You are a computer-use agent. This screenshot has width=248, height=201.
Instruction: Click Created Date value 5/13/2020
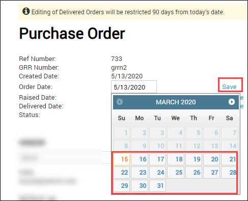pos(127,76)
